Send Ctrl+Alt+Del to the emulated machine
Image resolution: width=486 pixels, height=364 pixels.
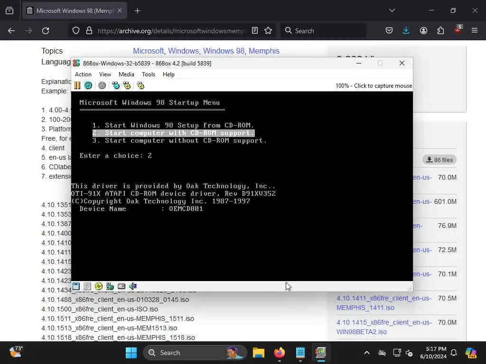click(116, 85)
